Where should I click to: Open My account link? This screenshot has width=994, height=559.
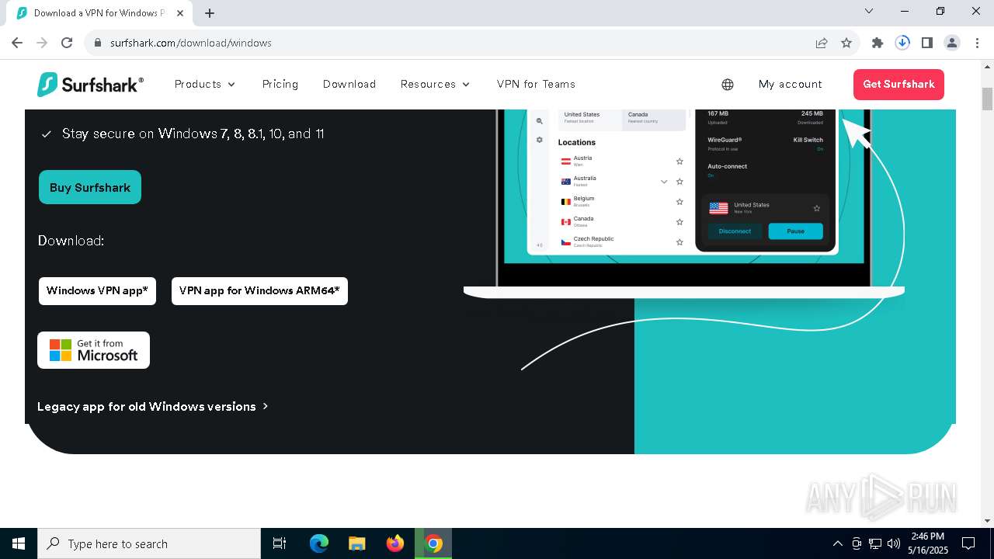pos(791,84)
